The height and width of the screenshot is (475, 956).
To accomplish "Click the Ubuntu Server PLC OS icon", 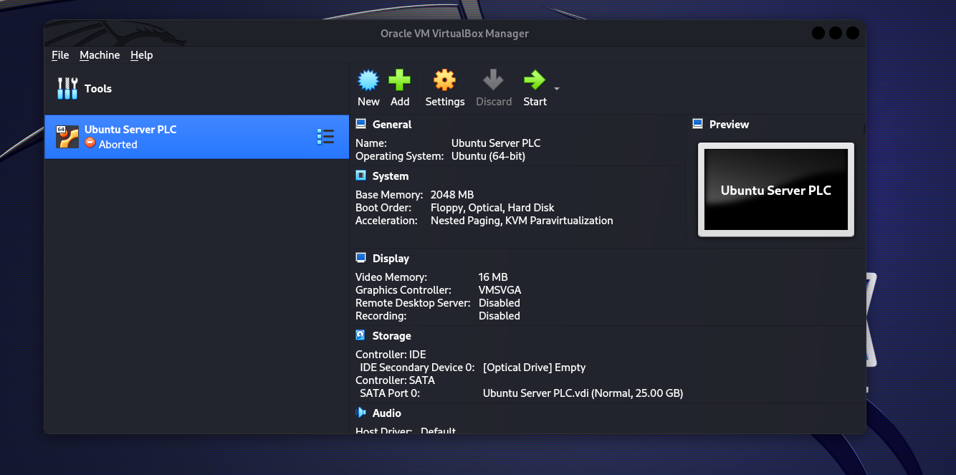I will (x=67, y=137).
